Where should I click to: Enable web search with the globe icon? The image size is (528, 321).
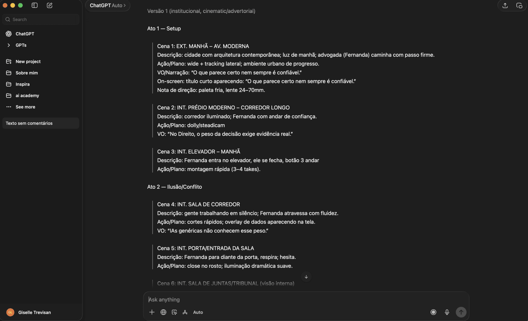163,312
